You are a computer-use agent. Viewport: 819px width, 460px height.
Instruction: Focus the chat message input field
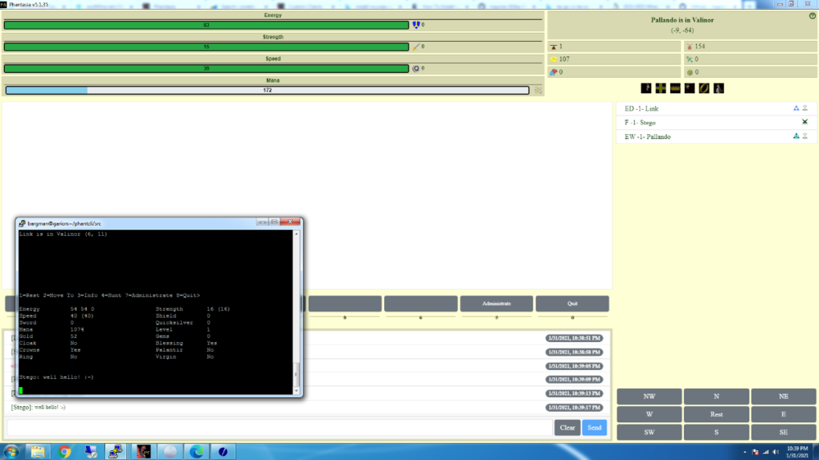[278, 427]
